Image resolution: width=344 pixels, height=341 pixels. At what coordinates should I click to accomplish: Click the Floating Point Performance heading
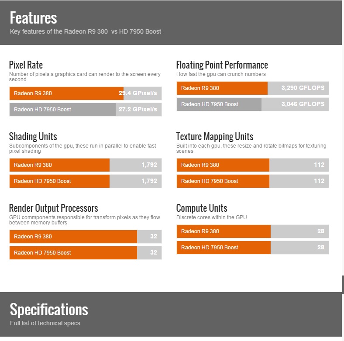(222, 65)
